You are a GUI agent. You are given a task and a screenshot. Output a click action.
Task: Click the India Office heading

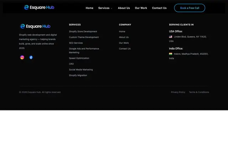point(176,49)
